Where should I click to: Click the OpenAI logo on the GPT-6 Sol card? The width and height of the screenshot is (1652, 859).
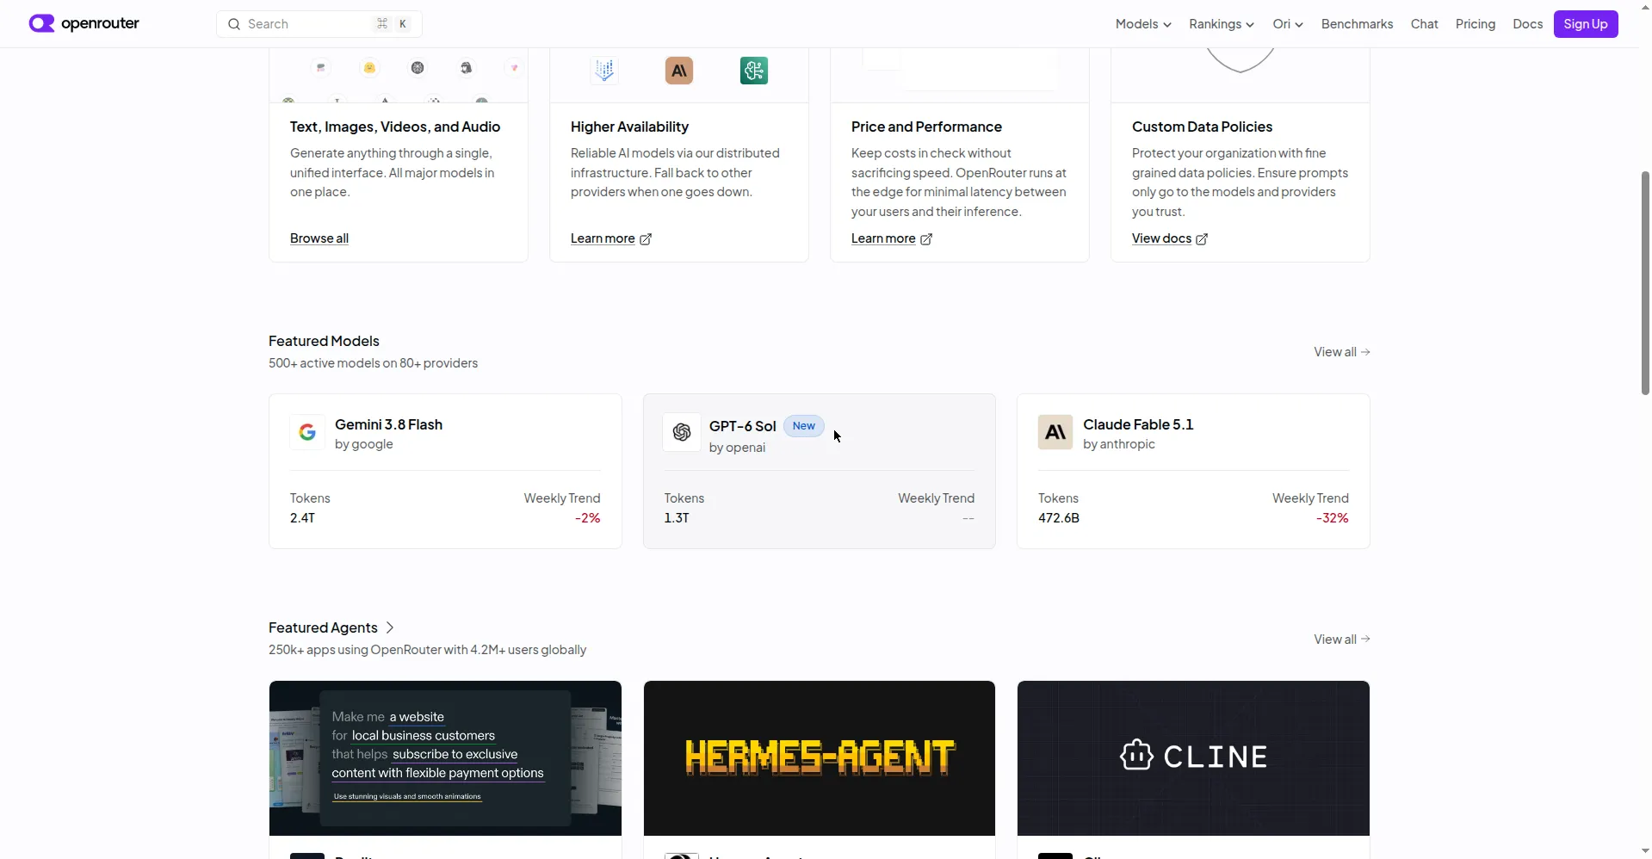(682, 432)
